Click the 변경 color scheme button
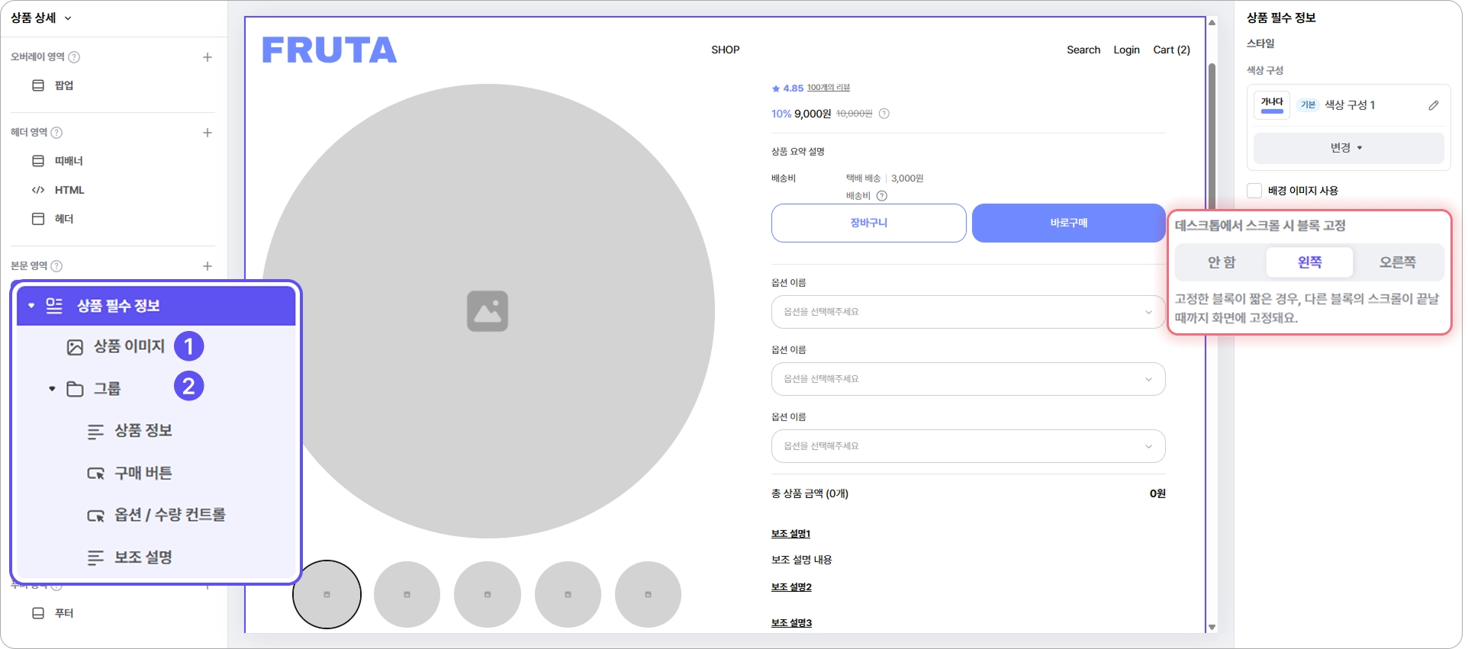Screen dimensions: 1468x649 click(x=1348, y=148)
